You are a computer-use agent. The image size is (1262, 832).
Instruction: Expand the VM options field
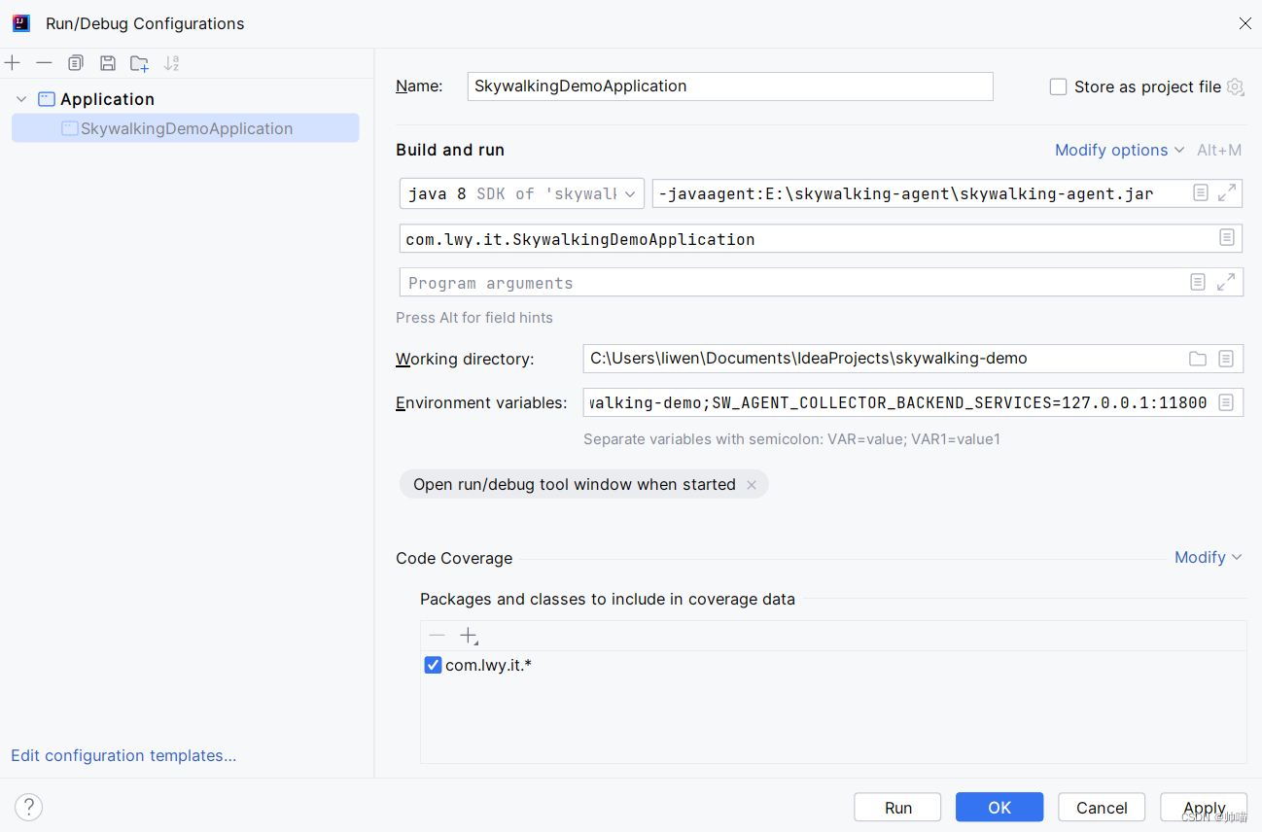1227,193
